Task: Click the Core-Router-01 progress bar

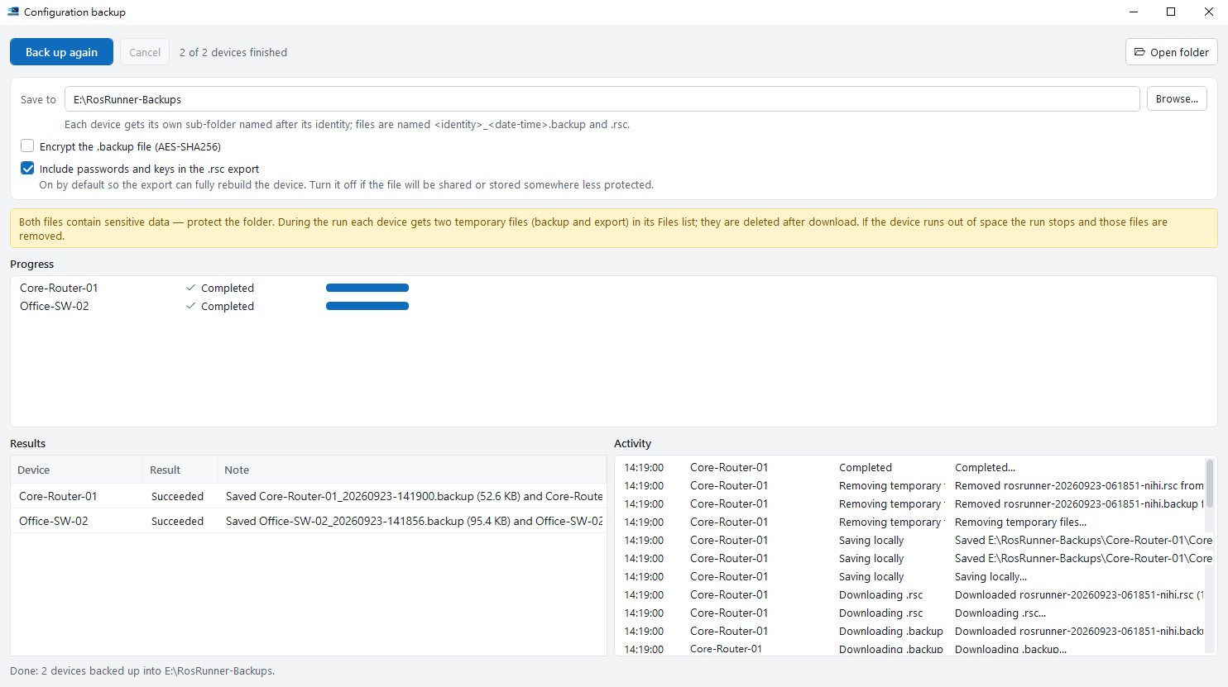Action: coord(367,288)
